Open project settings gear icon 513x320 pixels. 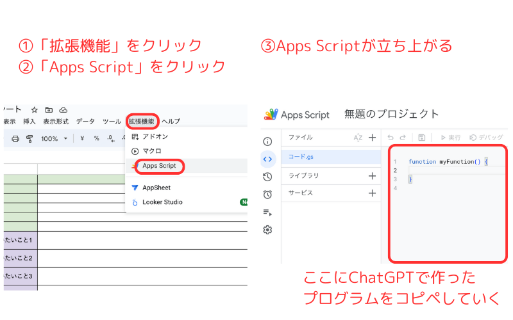[267, 230]
